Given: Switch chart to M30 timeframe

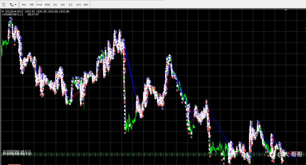Looking at the screenshot, I should tap(47, 5).
